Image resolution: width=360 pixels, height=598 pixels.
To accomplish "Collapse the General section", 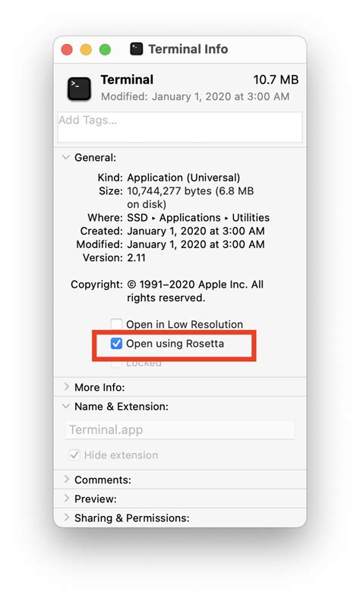I will point(66,157).
